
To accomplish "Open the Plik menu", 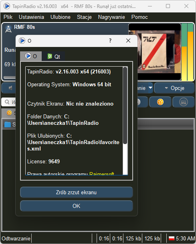I will pos(8,17).
